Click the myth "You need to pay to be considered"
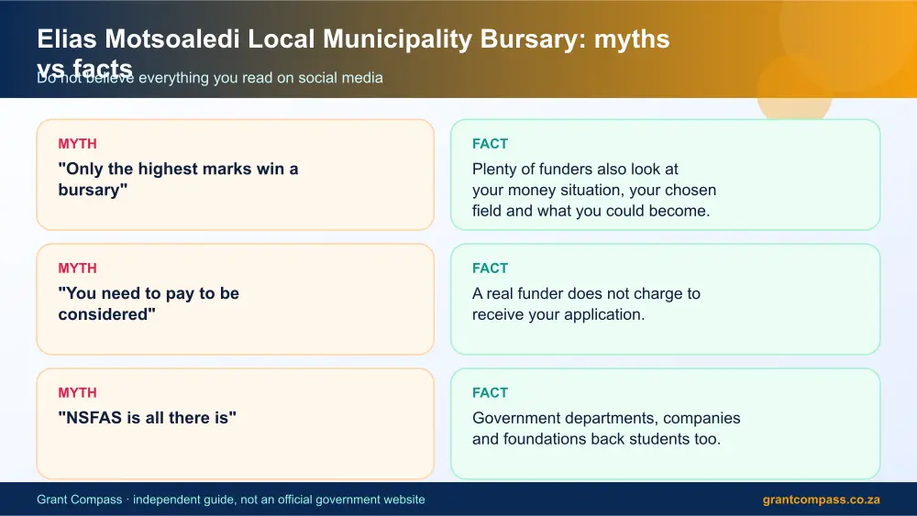The width and height of the screenshot is (917, 516). click(x=149, y=304)
